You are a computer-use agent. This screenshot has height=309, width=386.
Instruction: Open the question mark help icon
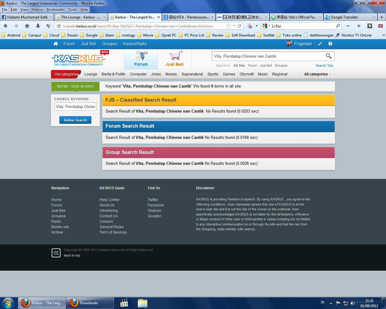click(x=330, y=44)
